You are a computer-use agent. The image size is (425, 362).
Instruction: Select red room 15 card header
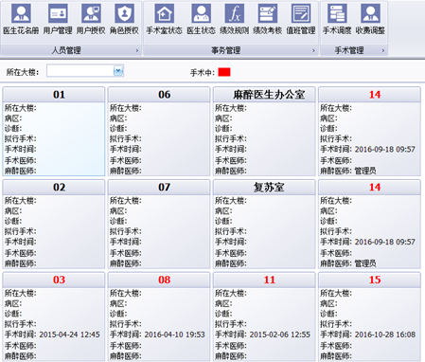(x=369, y=280)
